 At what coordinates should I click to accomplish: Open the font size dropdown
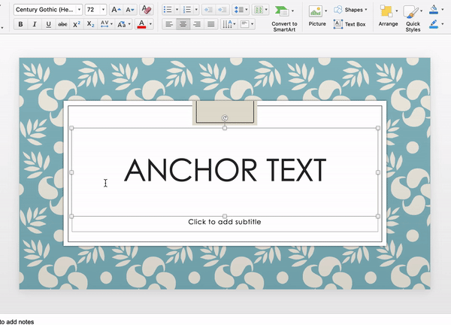tap(102, 10)
